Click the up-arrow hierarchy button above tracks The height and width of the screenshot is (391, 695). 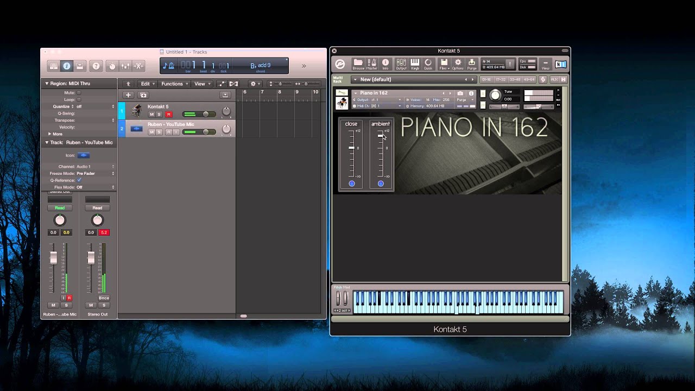[x=128, y=84]
